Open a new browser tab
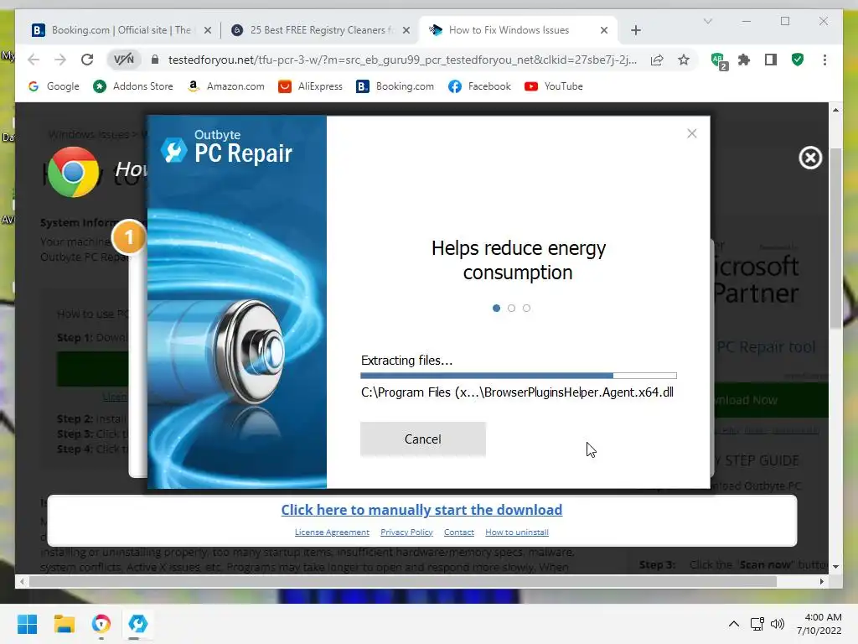858x644 pixels. click(635, 30)
